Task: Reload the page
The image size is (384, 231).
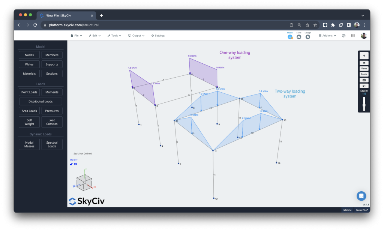Action: click(35, 25)
